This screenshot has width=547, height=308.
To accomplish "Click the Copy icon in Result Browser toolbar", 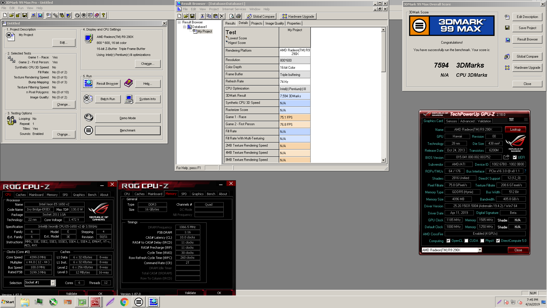I will pyautogui.click(x=209, y=16).
